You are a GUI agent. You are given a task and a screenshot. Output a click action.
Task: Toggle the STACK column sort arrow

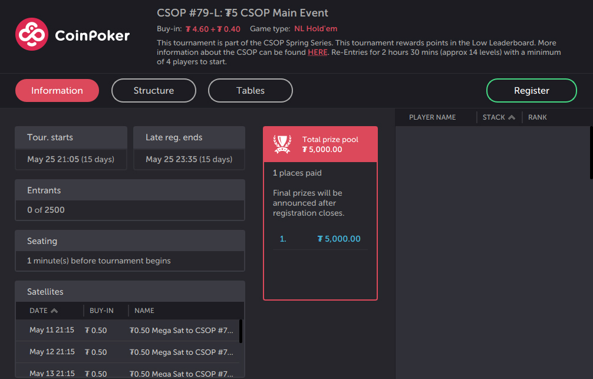pyautogui.click(x=512, y=117)
